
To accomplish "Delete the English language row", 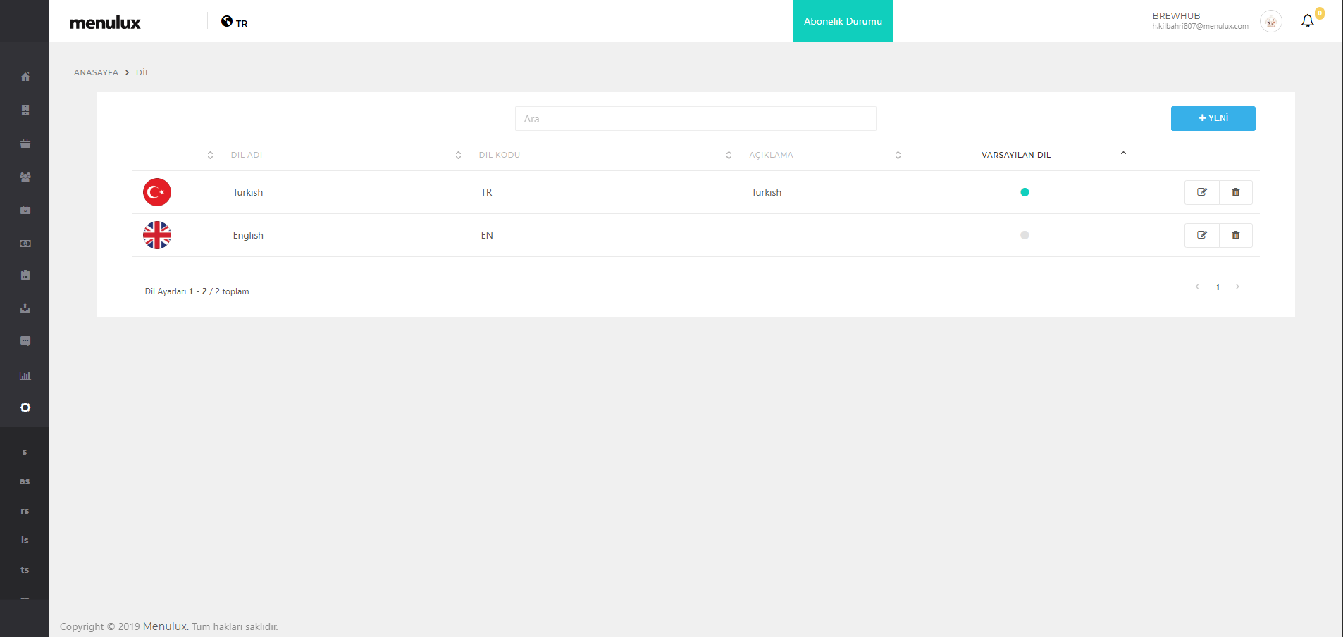I will (x=1235, y=235).
